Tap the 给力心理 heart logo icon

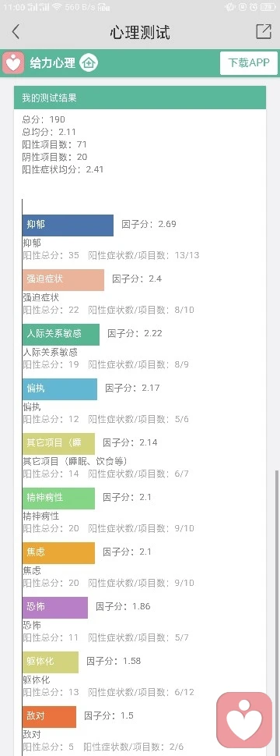point(13,62)
